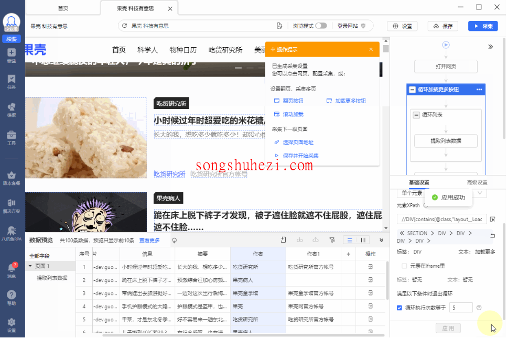Open 科学人 in the webpage navigation
The image size is (508, 339).
(x=147, y=50)
